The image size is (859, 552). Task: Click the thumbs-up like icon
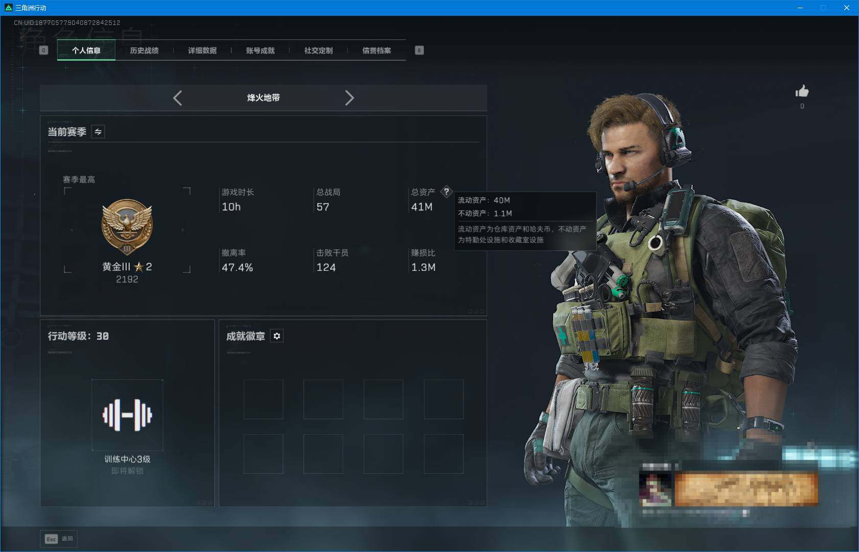coord(802,91)
